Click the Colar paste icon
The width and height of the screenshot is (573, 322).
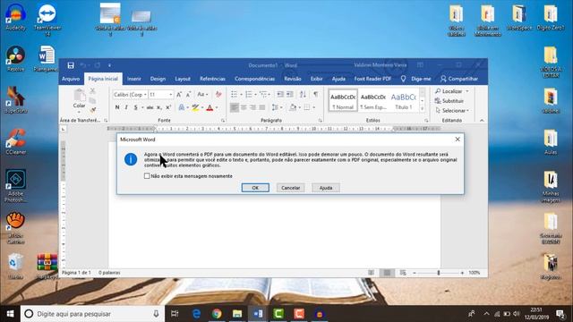point(80,96)
